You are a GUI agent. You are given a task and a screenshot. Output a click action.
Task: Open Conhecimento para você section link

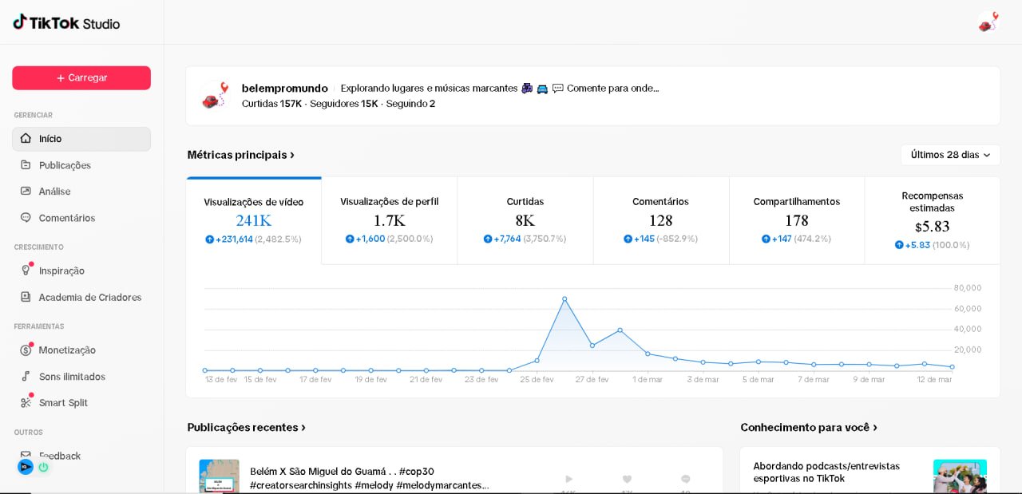click(x=809, y=428)
